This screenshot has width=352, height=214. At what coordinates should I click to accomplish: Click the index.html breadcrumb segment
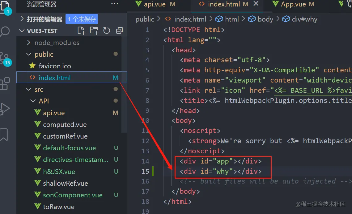pyautogui.click(x=190, y=19)
